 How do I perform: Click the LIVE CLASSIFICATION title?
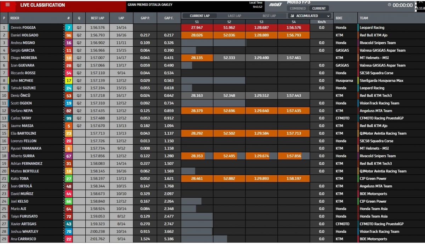point(42,5)
